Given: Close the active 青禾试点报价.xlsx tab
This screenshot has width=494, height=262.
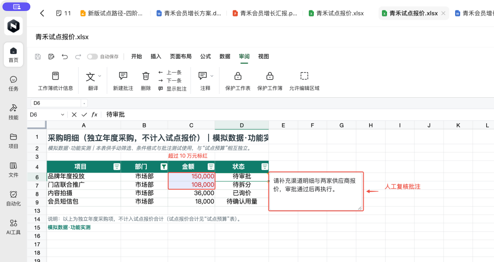Looking at the screenshot, I should [x=443, y=13].
